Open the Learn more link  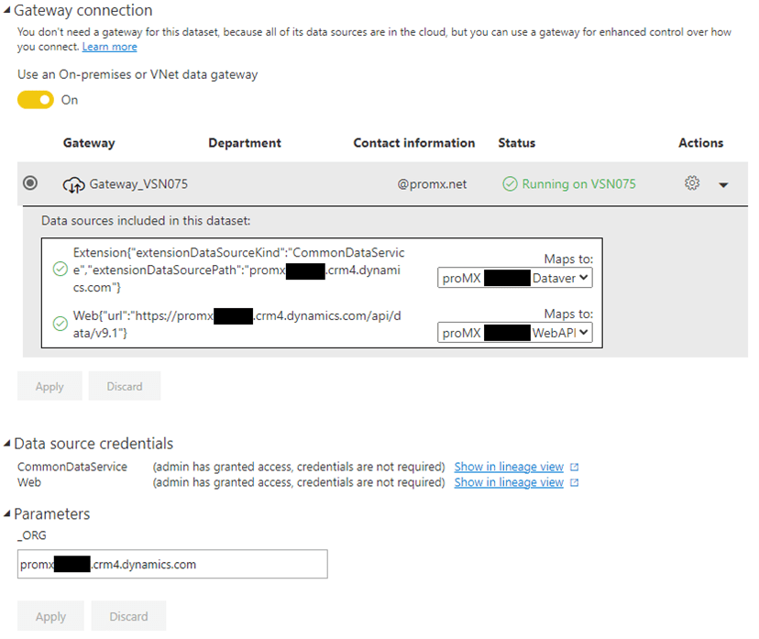[109, 47]
